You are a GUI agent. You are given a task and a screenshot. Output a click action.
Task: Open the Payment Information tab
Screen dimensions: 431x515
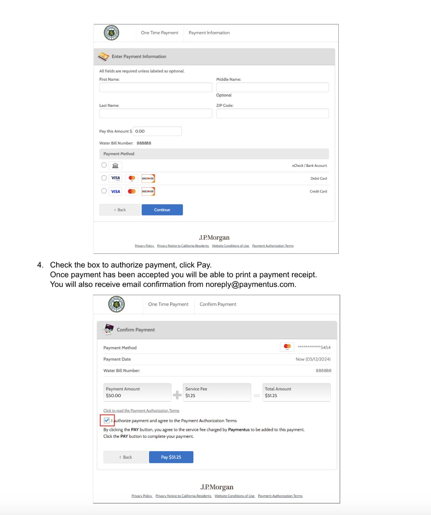[209, 33]
